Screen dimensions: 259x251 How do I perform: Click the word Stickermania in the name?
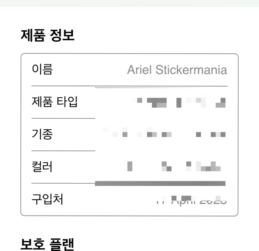[x=191, y=70]
